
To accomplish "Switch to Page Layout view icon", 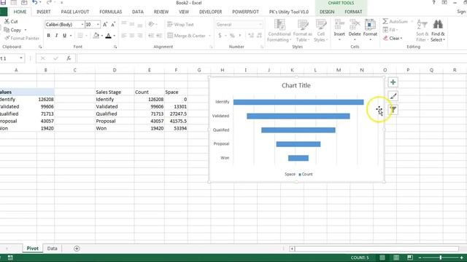I will point(396,258).
